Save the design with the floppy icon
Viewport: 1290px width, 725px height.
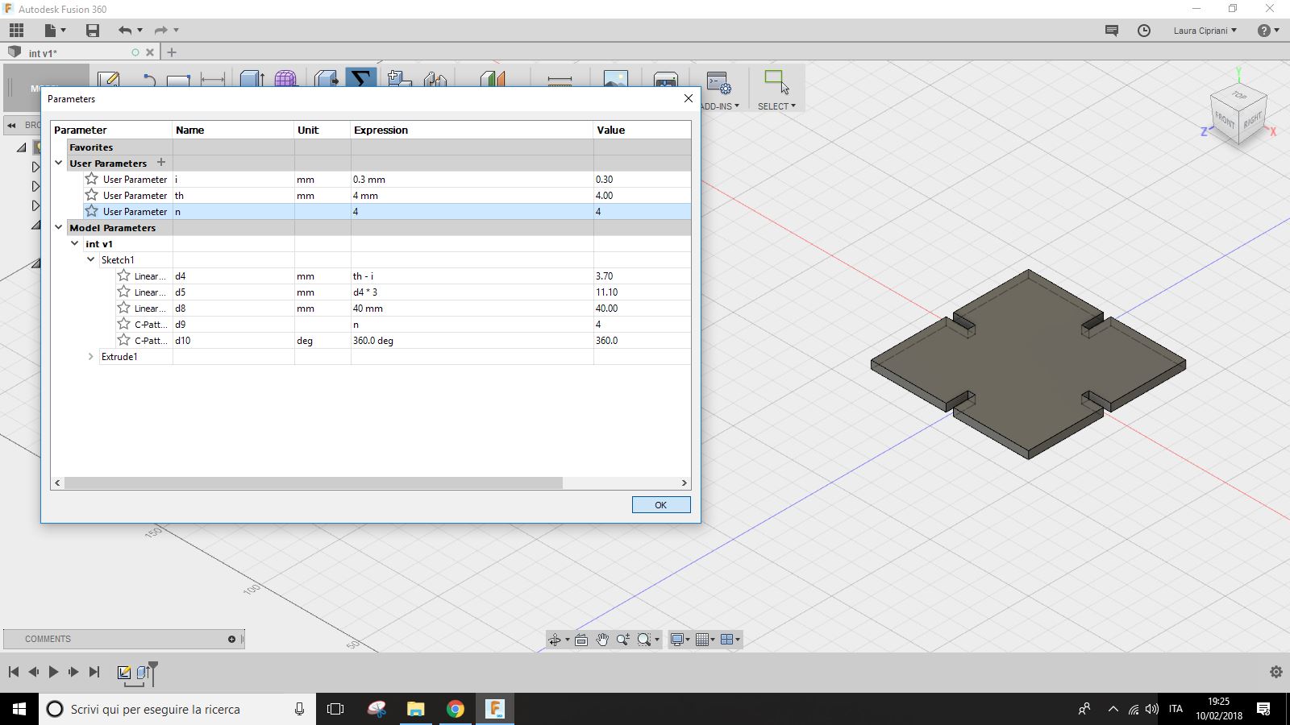click(93, 31)
